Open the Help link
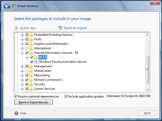The height and width of the screenshot is (121, 162). pos(23,113)
